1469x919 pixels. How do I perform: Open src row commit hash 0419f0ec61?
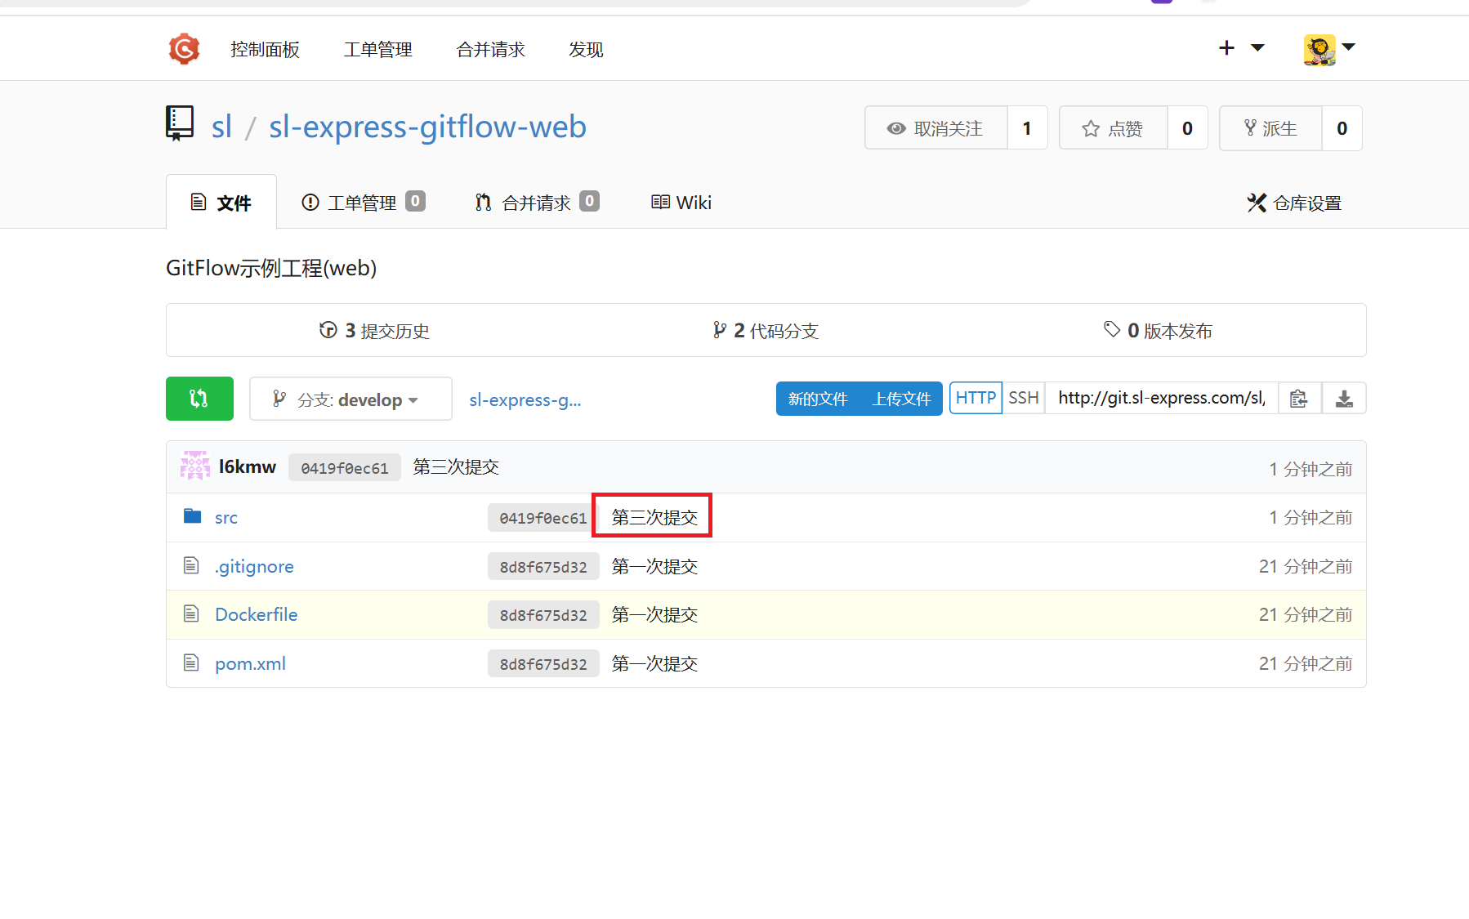543,517
